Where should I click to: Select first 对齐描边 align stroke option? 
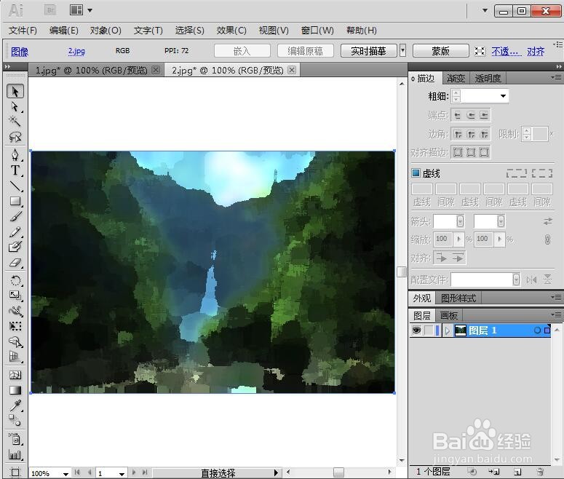(x=458, y=152)
